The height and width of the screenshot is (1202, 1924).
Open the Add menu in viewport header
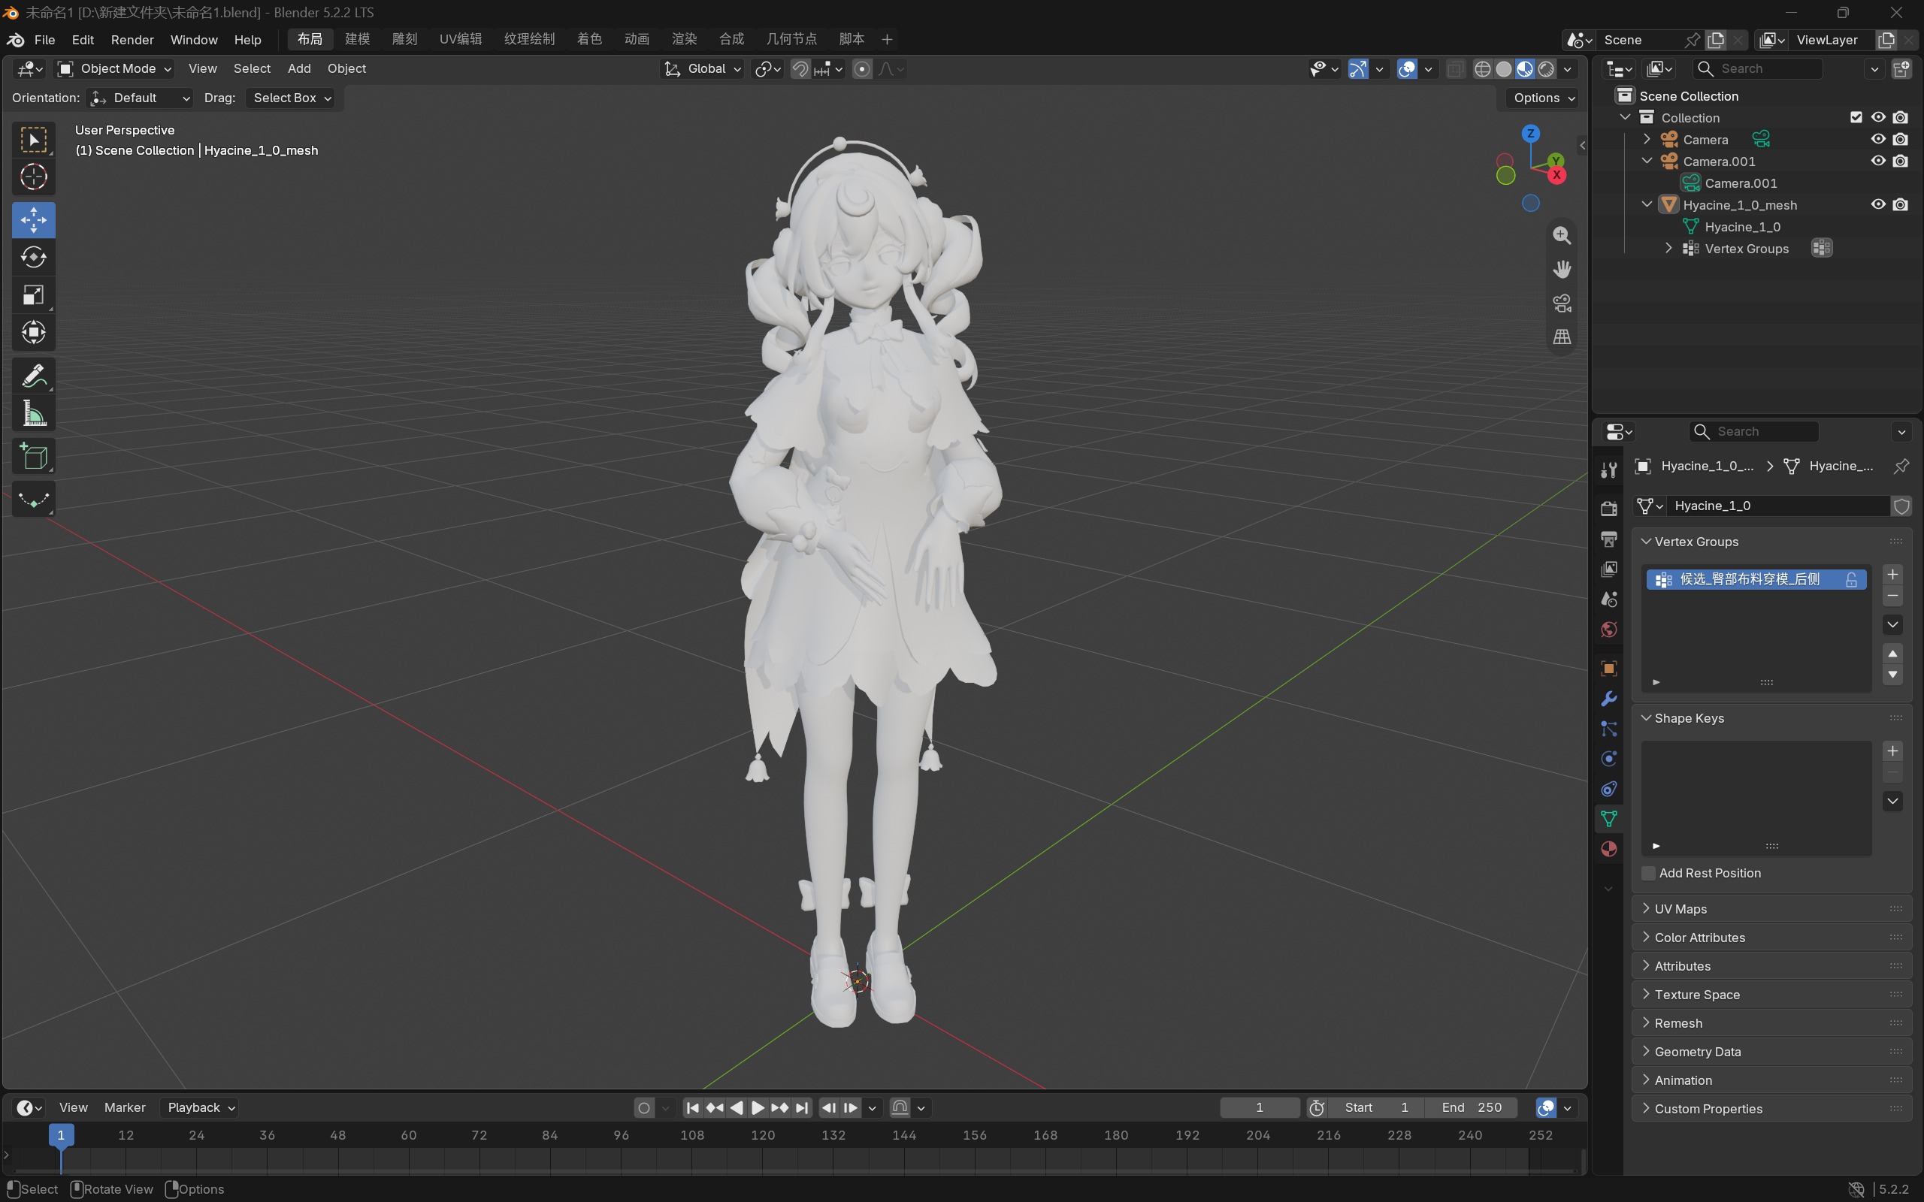(299, 69)
